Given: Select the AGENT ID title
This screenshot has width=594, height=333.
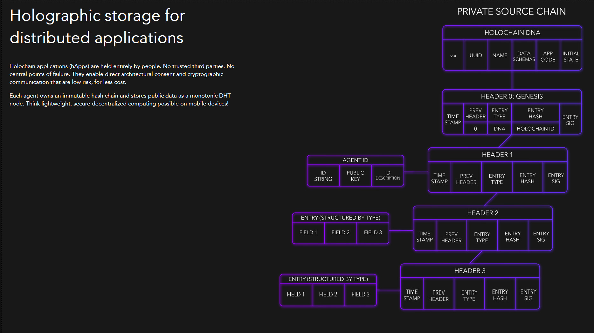Looking at the screenshot, I should point(356,160).
